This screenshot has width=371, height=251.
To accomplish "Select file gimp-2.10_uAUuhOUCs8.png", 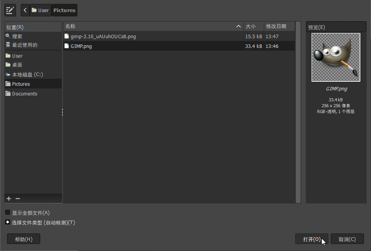I will click(x=179, y=36).
